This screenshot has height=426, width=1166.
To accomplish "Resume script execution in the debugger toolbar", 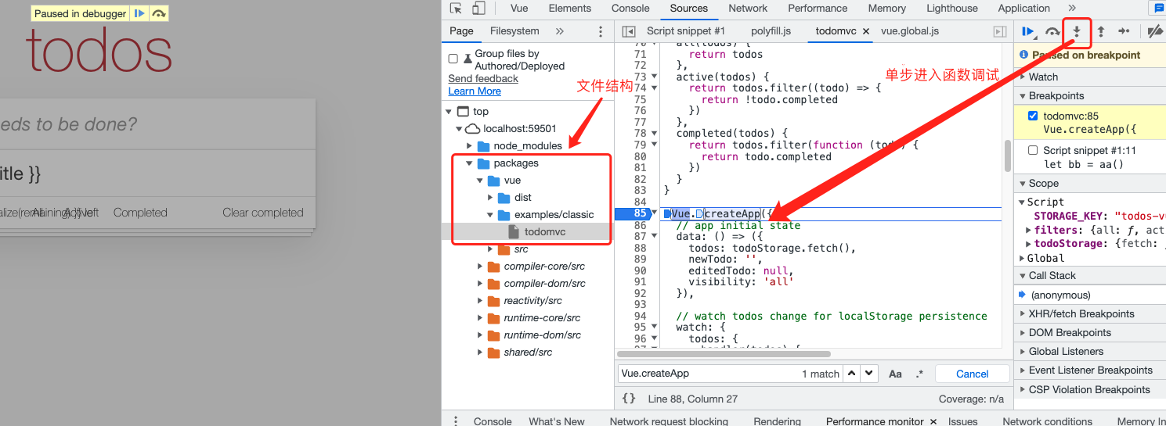I will [x=1028, y=31].
